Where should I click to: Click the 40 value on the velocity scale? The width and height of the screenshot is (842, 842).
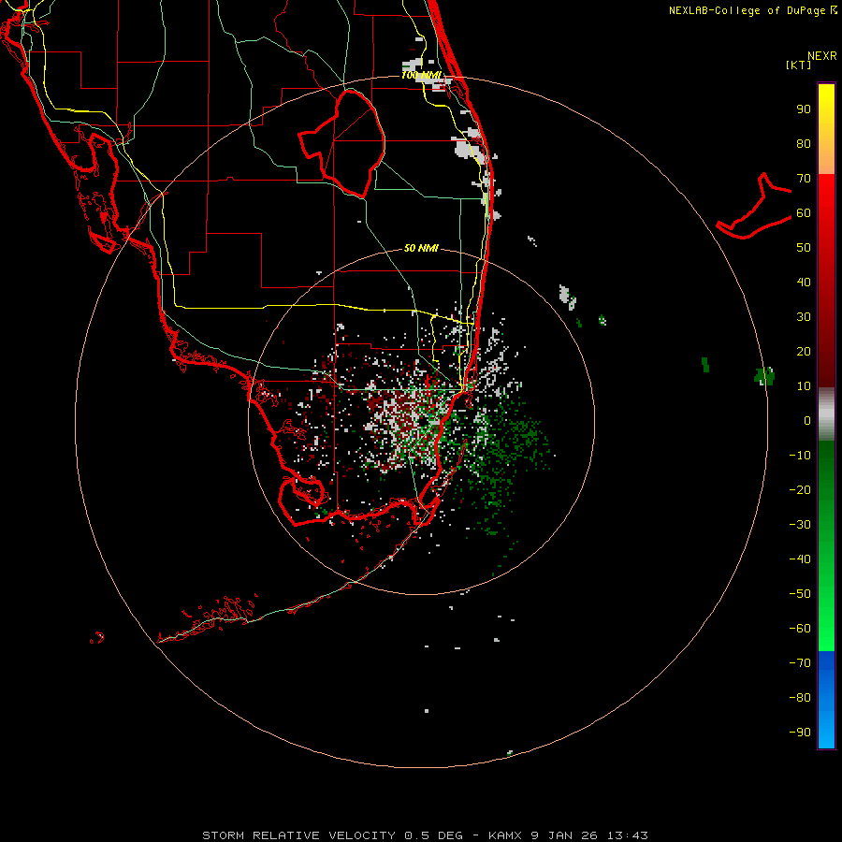[x=804, y=283]
